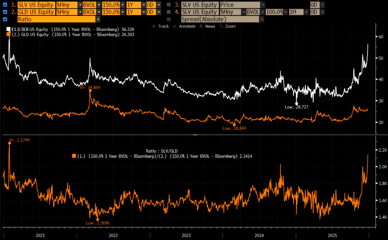The width and height of the screenshot is (388, 240).
Task: Click the Low: 1.3696 ratio marker dot
Action: tap(98, 219)
